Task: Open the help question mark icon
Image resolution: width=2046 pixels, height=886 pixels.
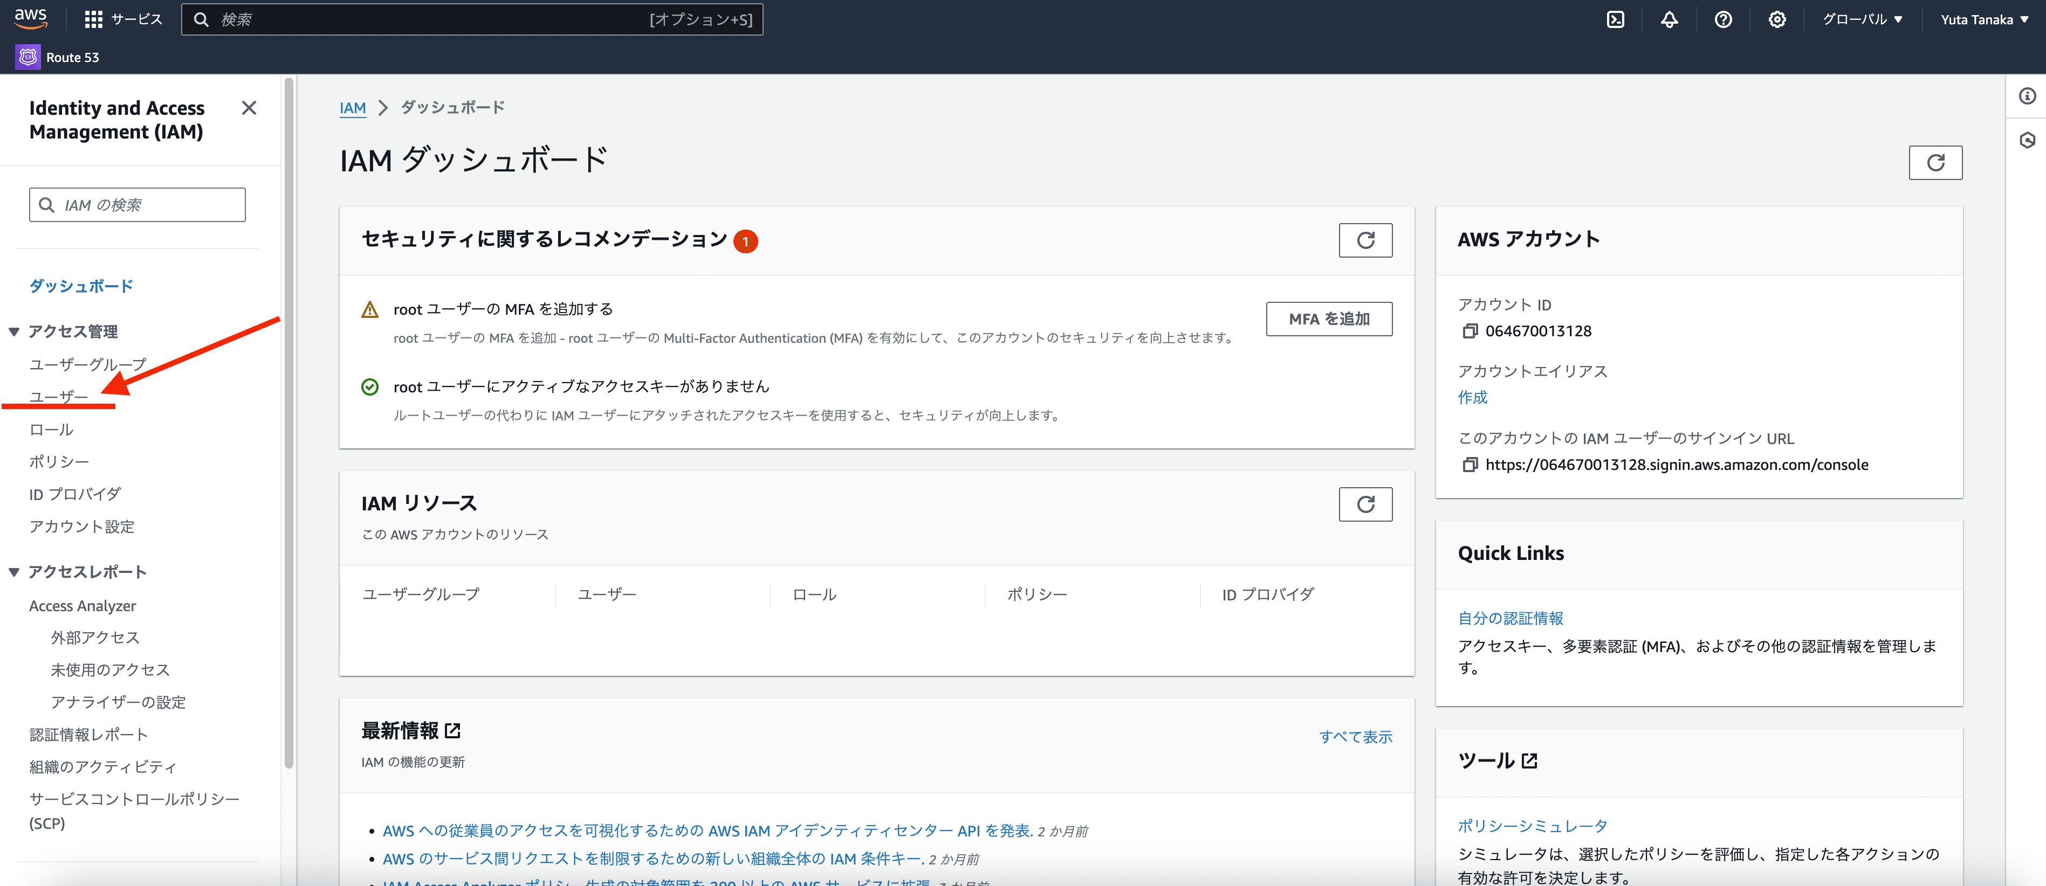Action: (1723, 19)
